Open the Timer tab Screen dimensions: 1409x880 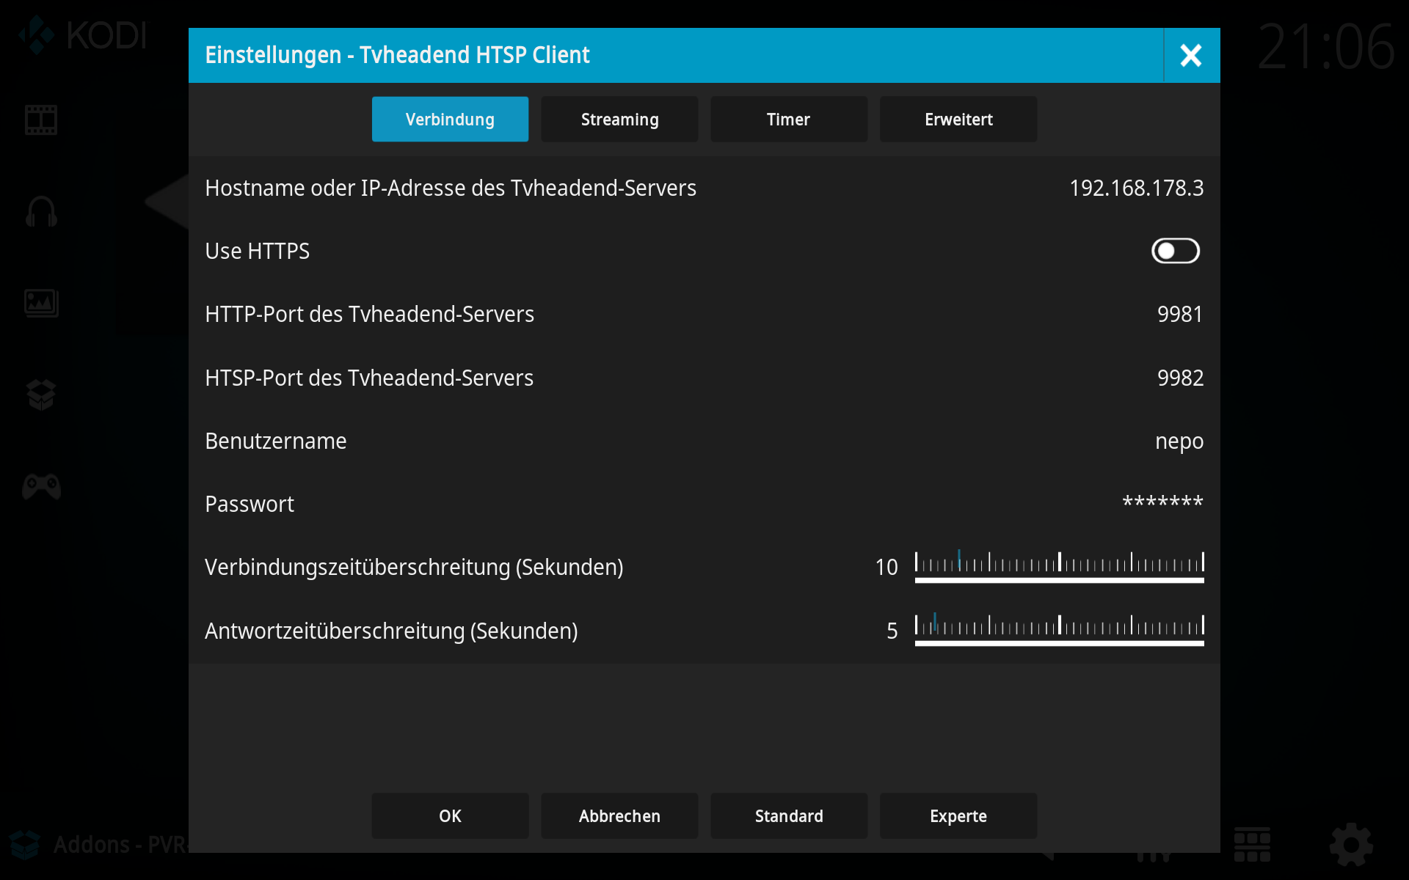click(789, 119)
